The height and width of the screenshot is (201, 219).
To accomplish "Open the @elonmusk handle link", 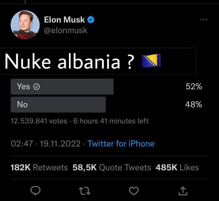I will click(66, 30).
